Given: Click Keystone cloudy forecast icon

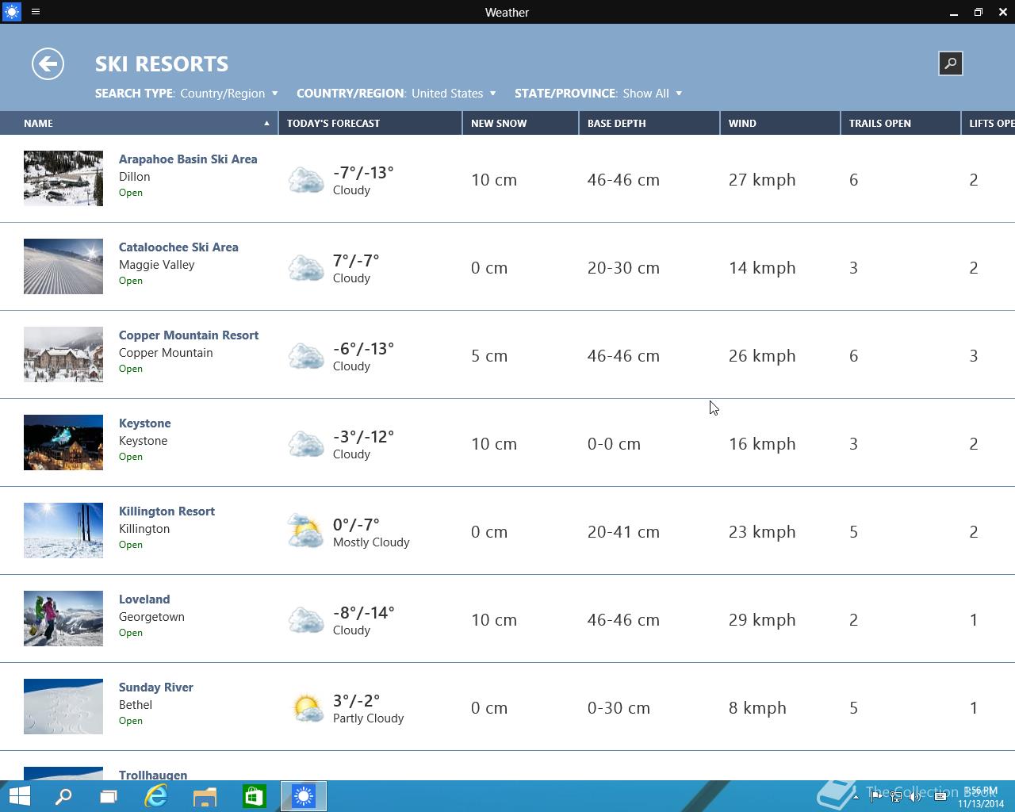Looking at the screenshot, I should [305, 445].
